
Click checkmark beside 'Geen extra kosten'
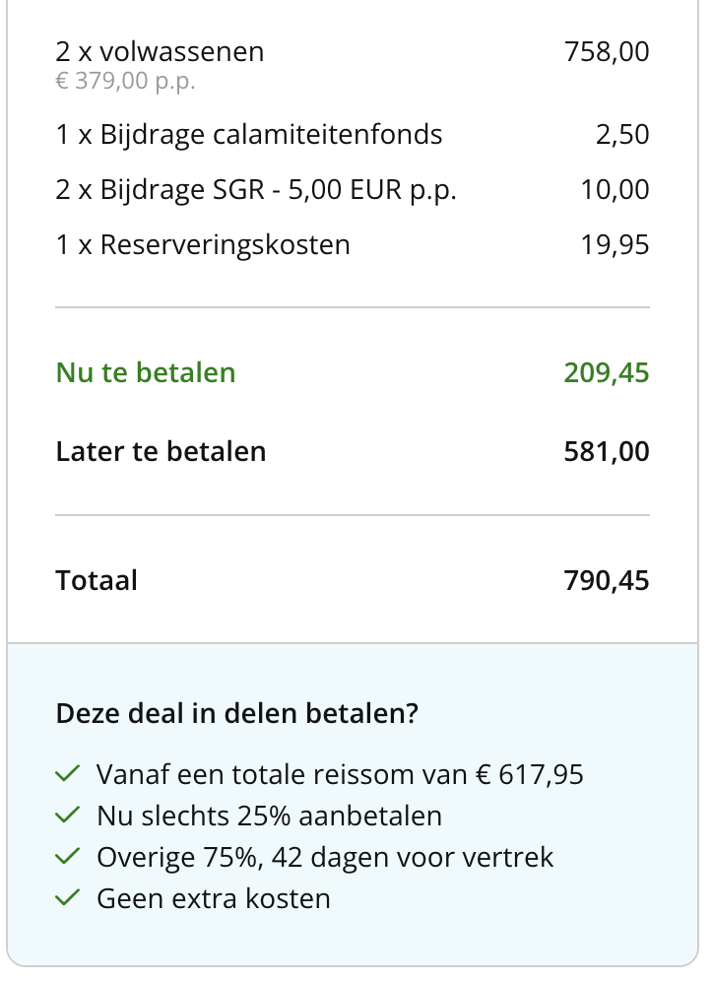click(x=68, y=897)
